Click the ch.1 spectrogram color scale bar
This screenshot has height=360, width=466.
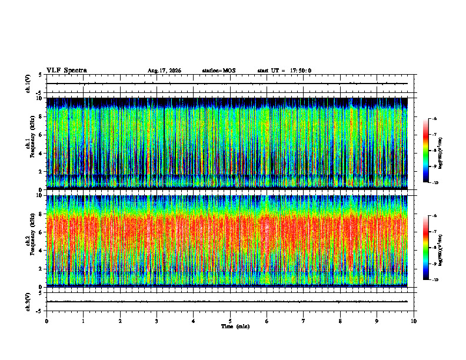coord(426,151)
